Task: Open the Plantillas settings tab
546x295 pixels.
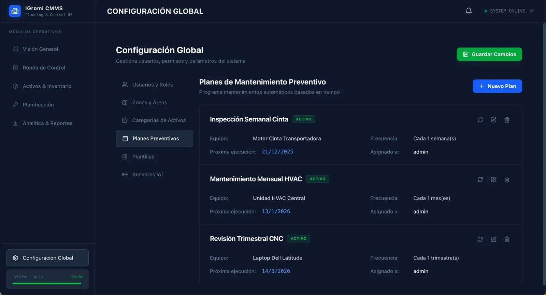Action: pos(154,157)
